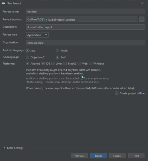Viewport: 148px width, 161px height.
Task: Enable the Web platform checkbox
Action: (79, 64)
